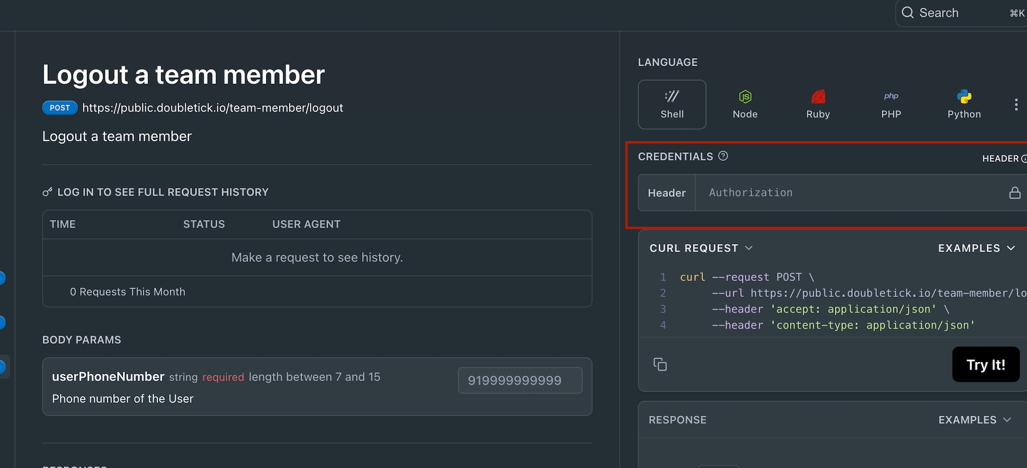Click the lock icon in Authorization field

pyautogui.click(x=1014, y=193)
